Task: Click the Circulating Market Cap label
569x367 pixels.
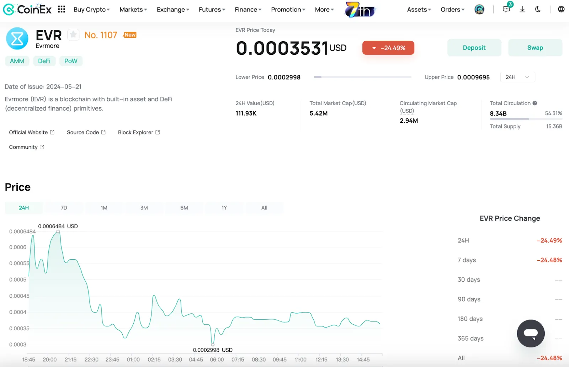Action: [x=428, y=107]
